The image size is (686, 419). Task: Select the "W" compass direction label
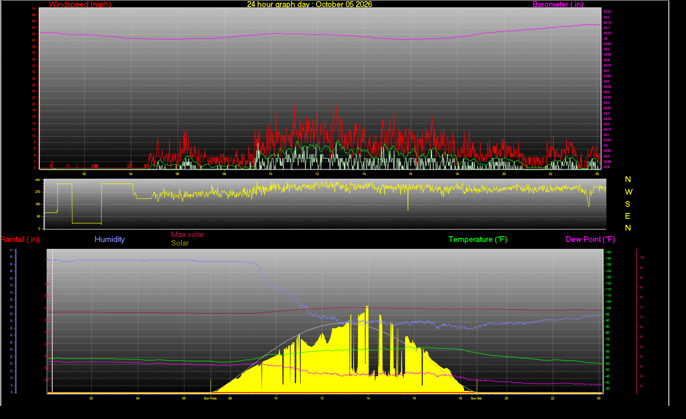tap(628, 192)
